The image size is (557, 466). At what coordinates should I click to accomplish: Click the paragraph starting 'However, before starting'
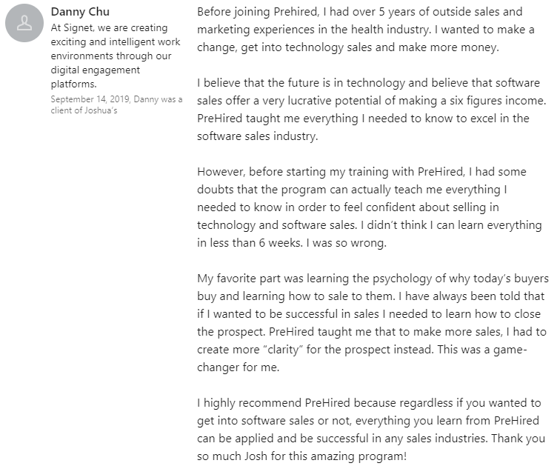click(x=364, y=207)
